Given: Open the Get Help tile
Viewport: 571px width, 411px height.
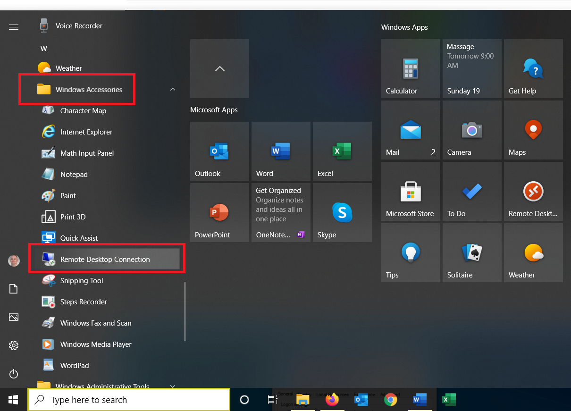Looking at the screenshot, I should (533, 68).
